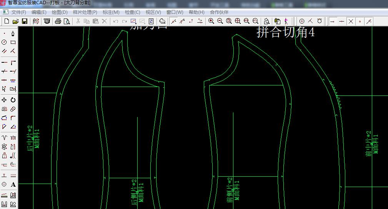The image size is (388, 209).
Task: Select the rotate tool with circular arrow
Action: [x=13, y=100]
